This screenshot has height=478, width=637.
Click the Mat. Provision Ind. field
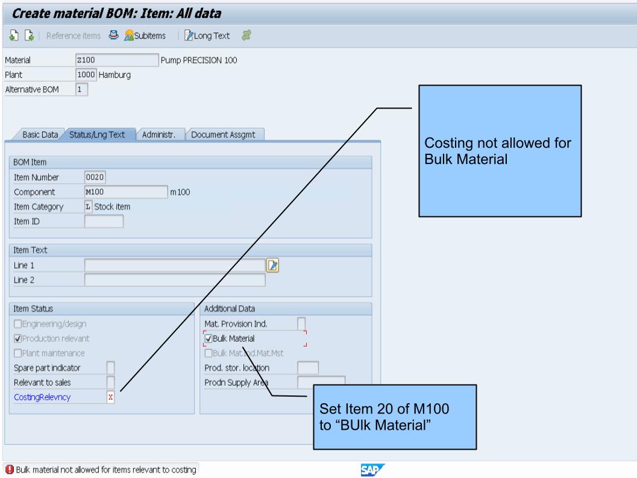pyautogui.click(x=301, y=324)
